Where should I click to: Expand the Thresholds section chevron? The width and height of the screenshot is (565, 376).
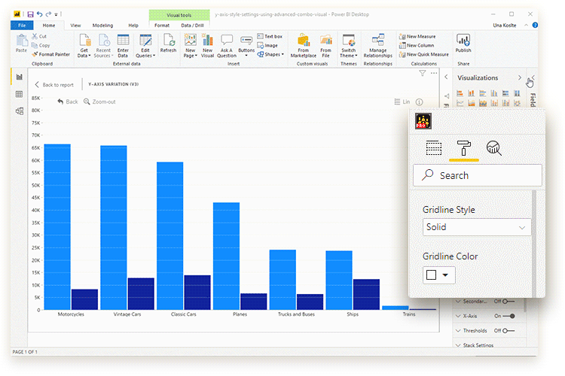pos(458,331)
